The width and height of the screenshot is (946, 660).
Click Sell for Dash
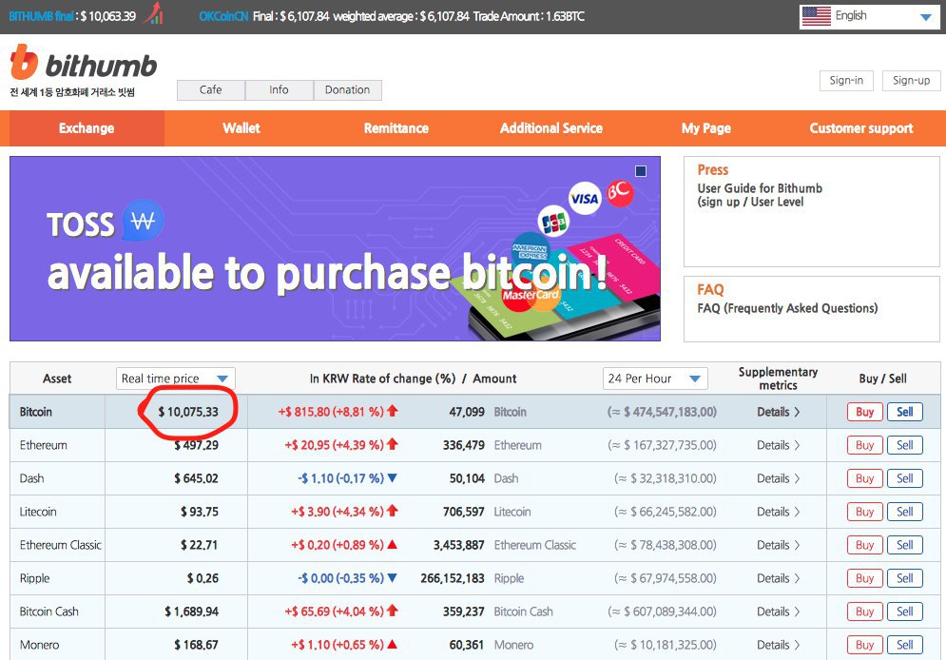click(x=905, y=478)
